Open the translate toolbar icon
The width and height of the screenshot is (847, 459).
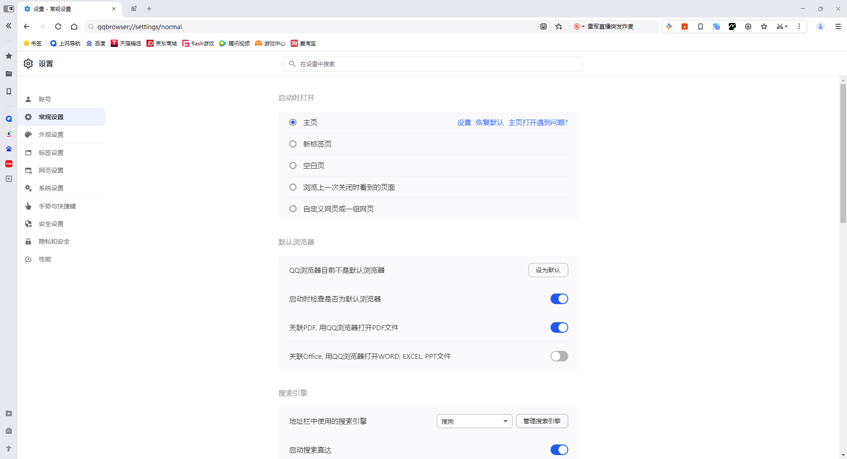716,26
